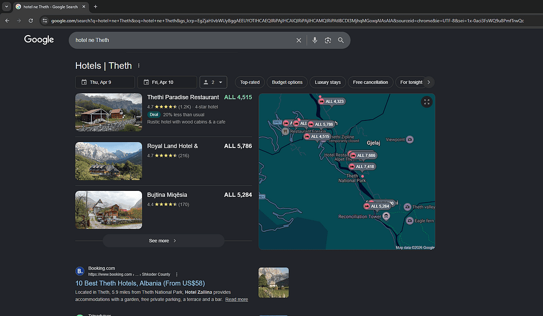Select ALL 4,515 map pin
Screen dimensions: 543x316
[317, 137]
